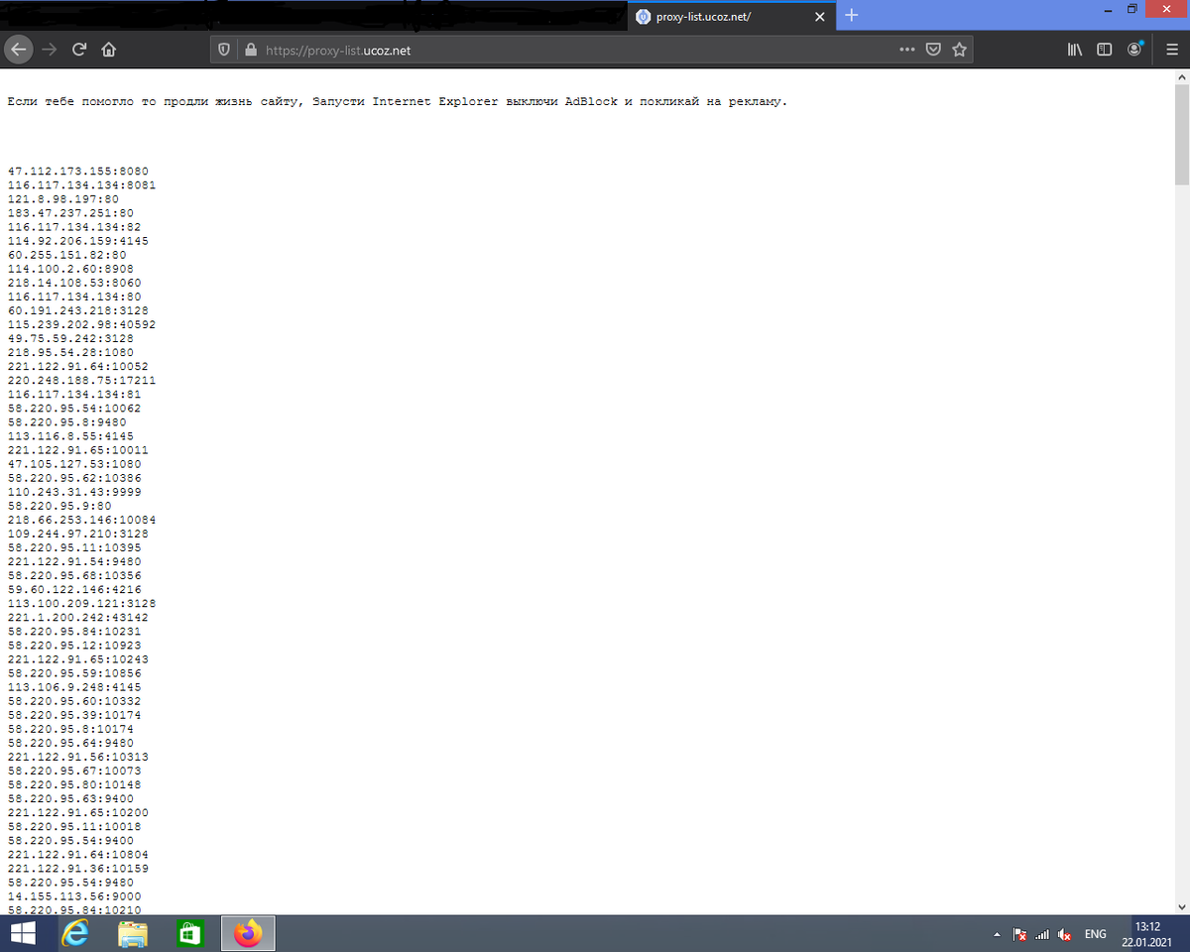Click the proxy 47.112.173.155:8080
The image size is (1190, 952).
pos(78,172)
